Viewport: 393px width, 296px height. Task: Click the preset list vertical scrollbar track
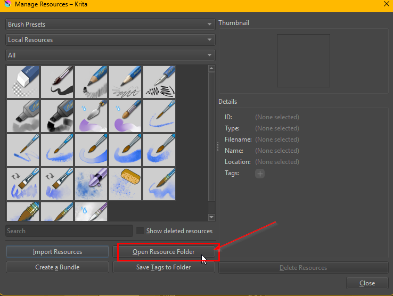(x=211, y=143)
